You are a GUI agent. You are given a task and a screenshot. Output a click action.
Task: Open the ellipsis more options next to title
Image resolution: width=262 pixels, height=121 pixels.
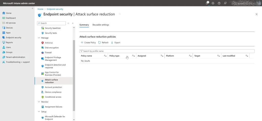[x=120, y=14]
